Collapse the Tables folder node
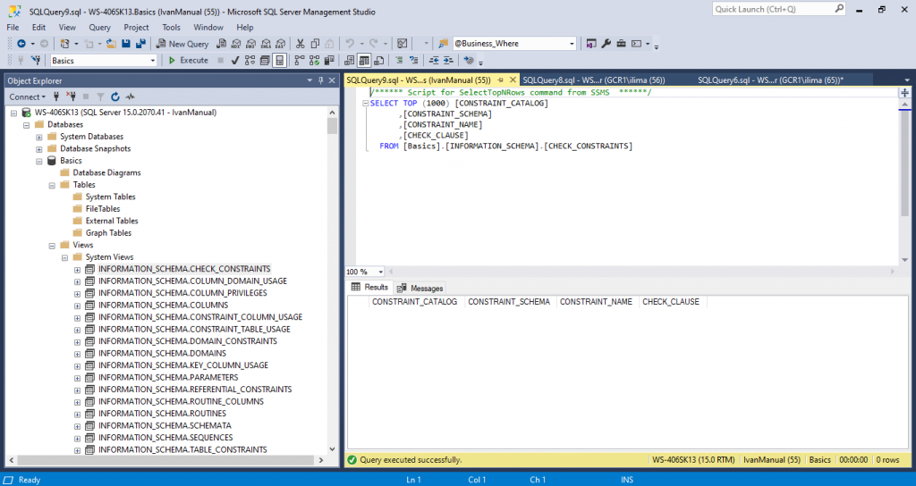Screen dimensions: 916x486 52,185
